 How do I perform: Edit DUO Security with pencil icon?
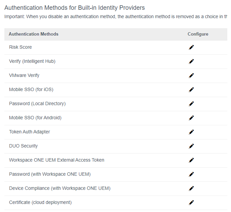(191, 146)
